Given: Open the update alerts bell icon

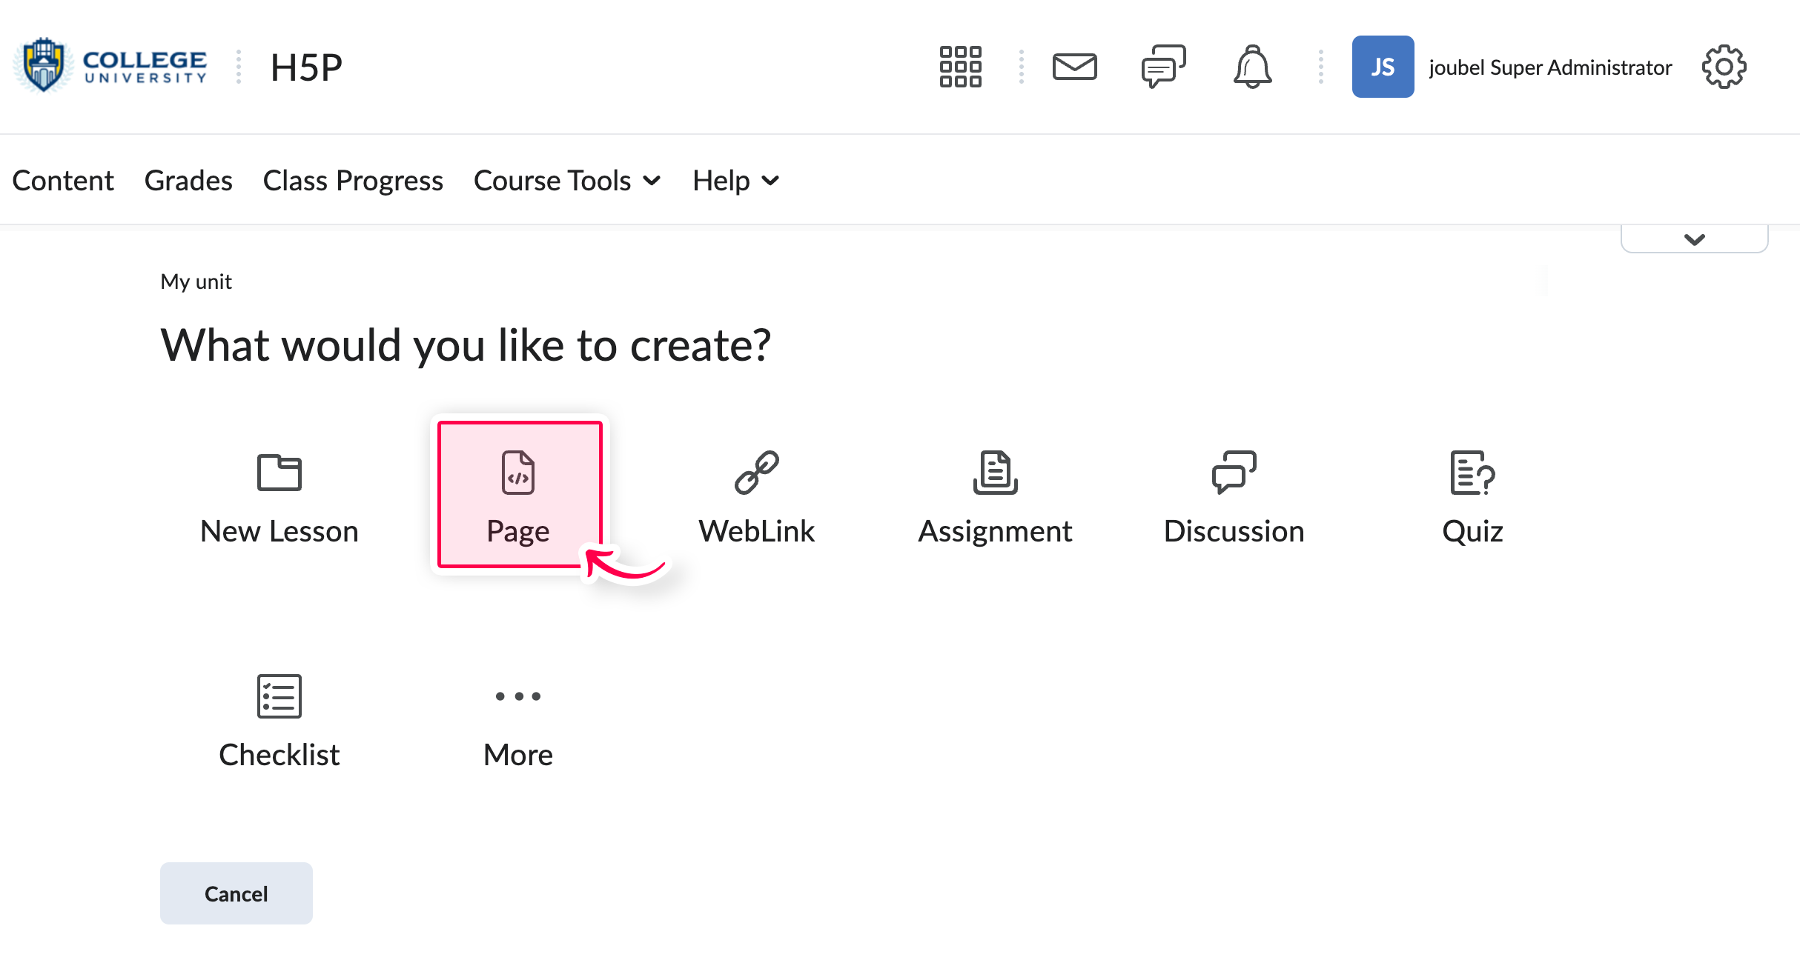Looking at the screenshot, I should (x=1252, y=67).
